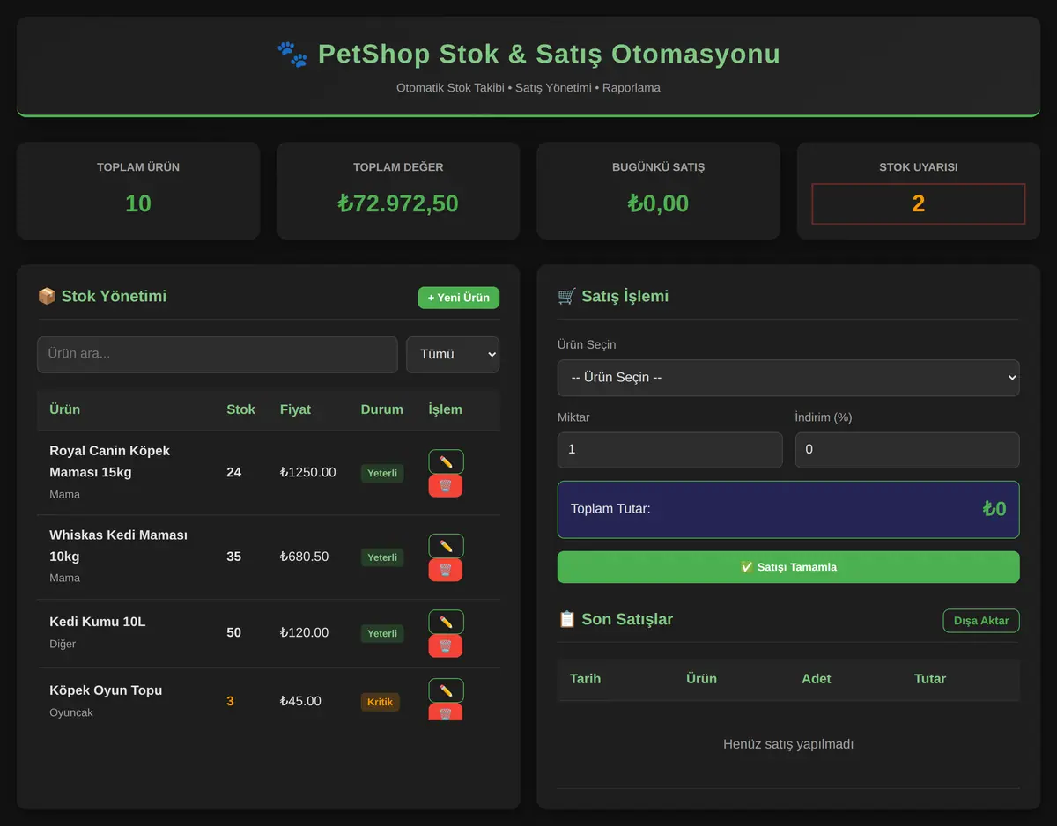Click the cart icon beside Satış İşlemi
The image size is (1057, 826).
tap(567, 296)
